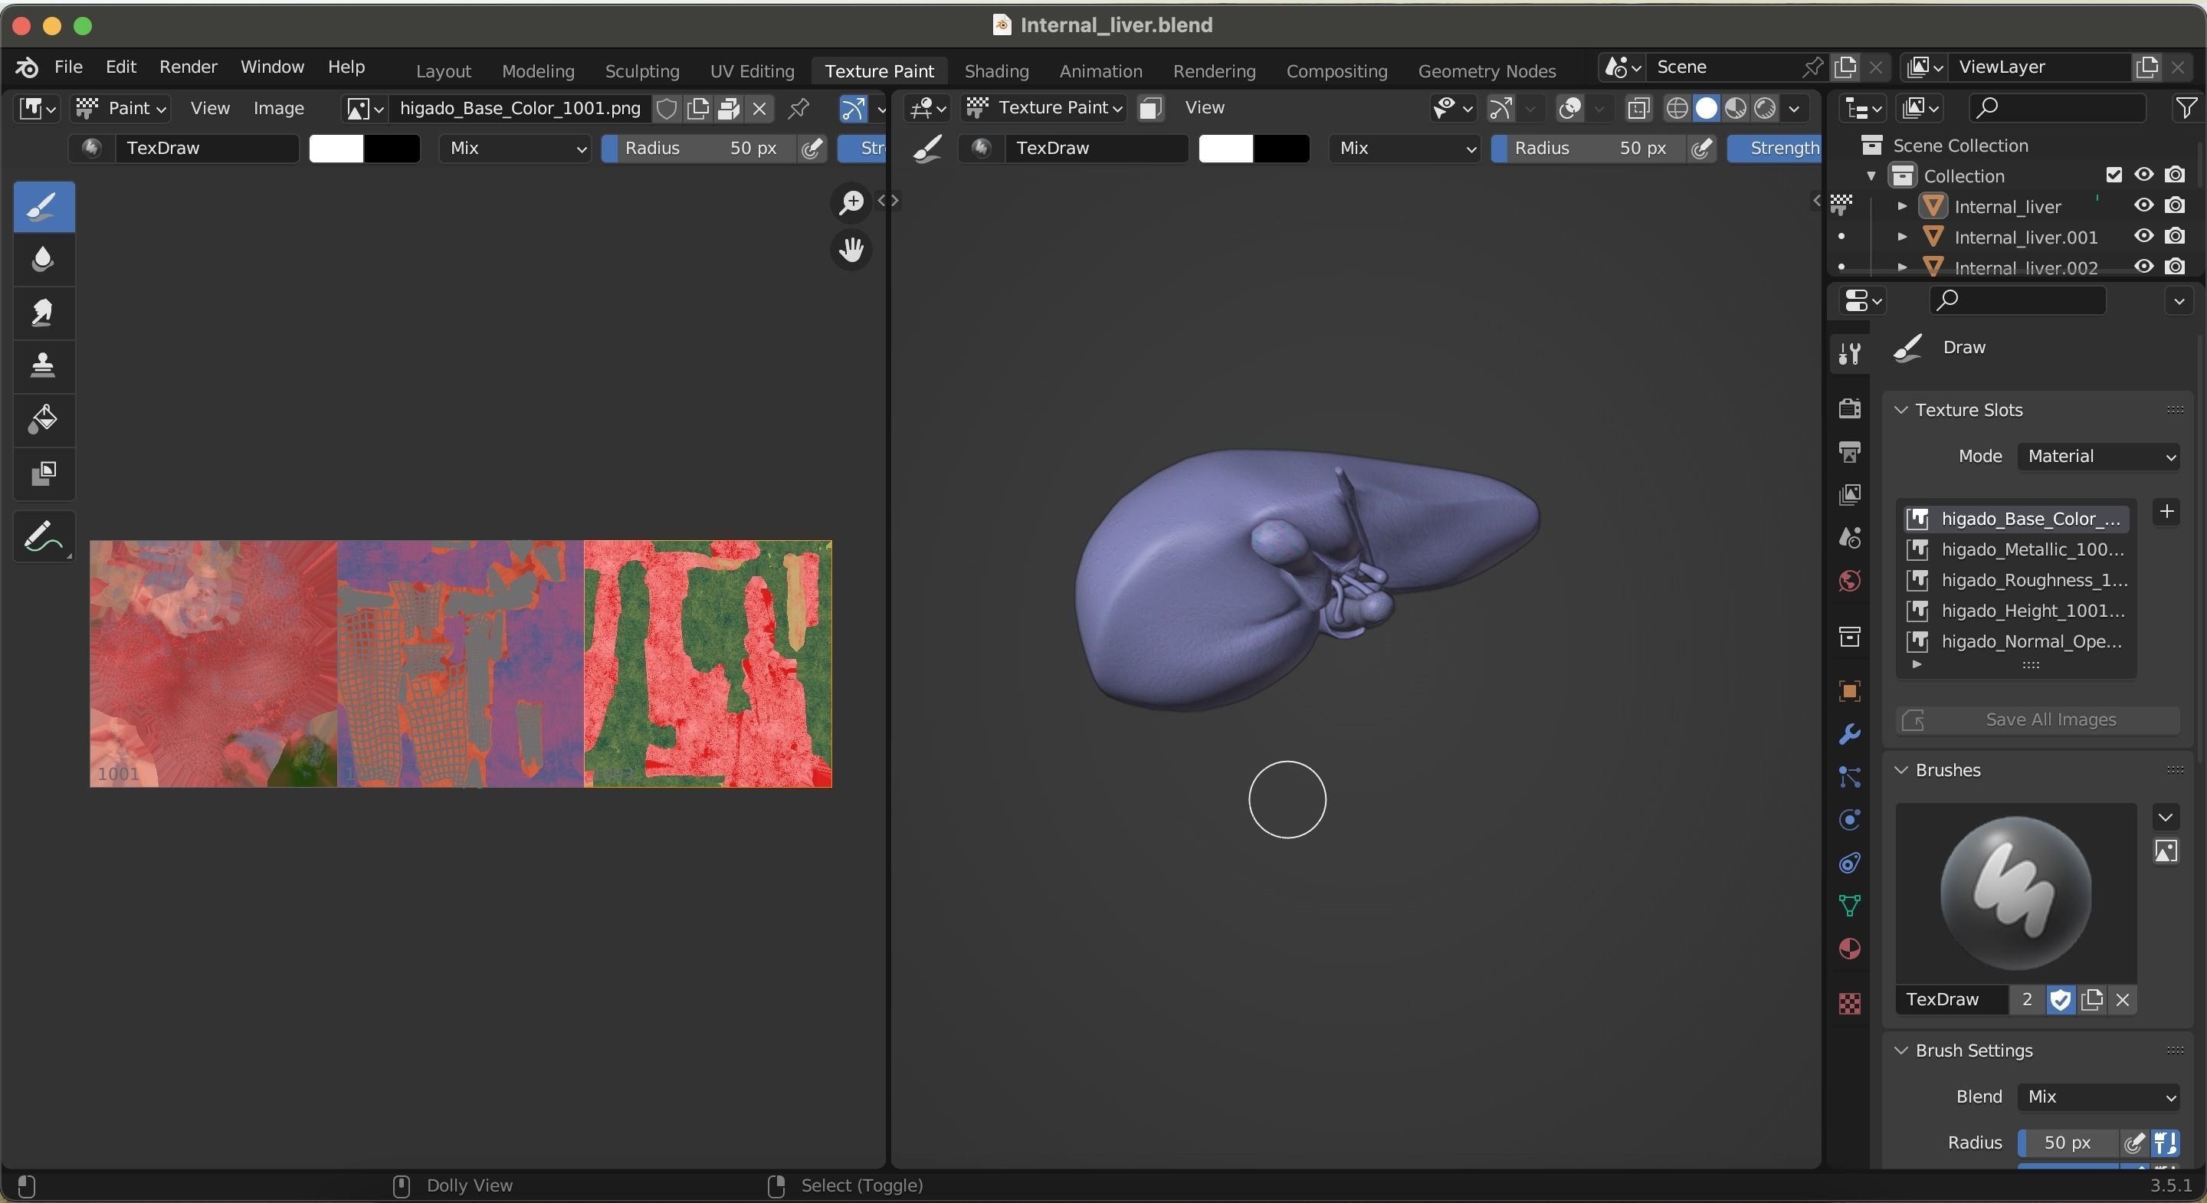Toggle visibility of Internal_liver object

click(x=2143, y=205)
